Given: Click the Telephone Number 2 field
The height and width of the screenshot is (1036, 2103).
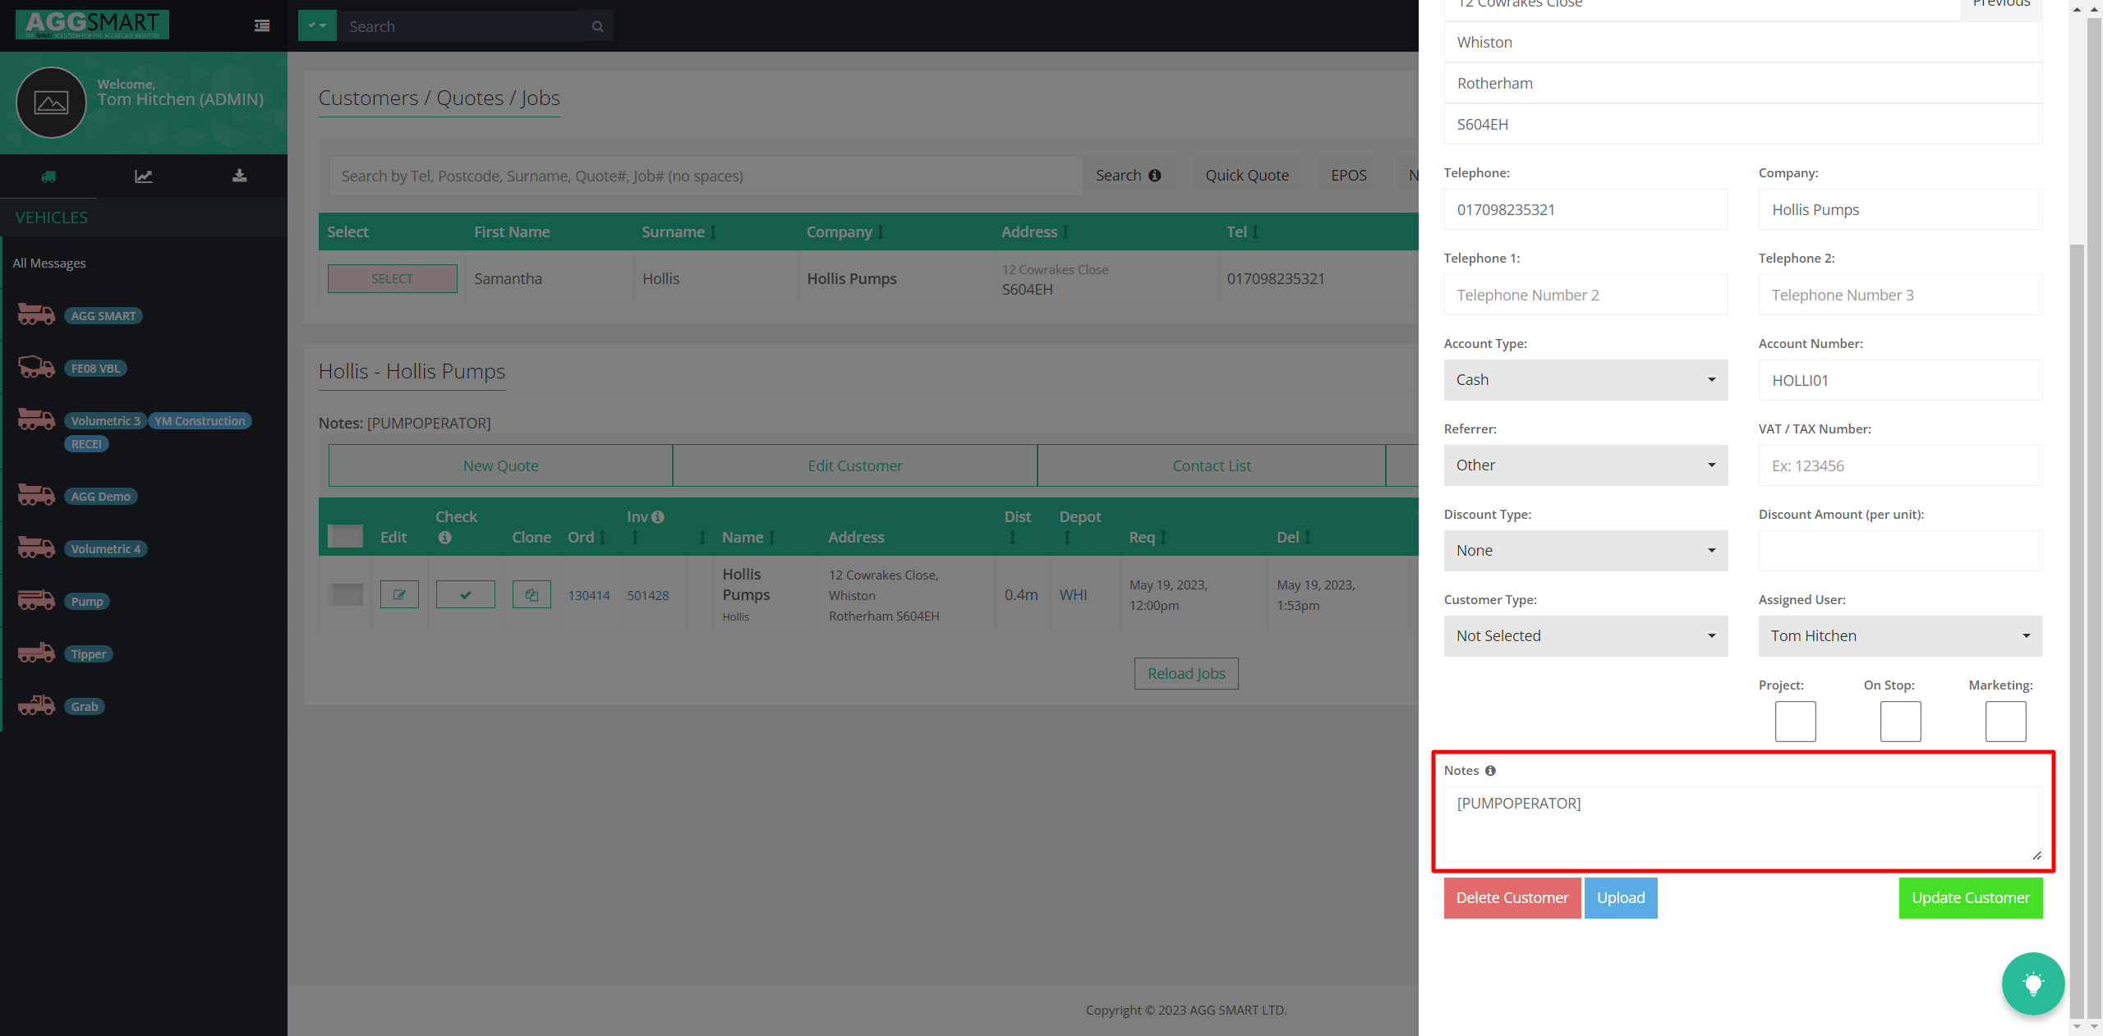Looking at the screenshot, I should click(1585, 295).
